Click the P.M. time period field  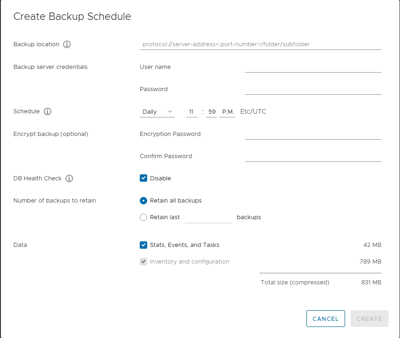(x=227, y=112)
